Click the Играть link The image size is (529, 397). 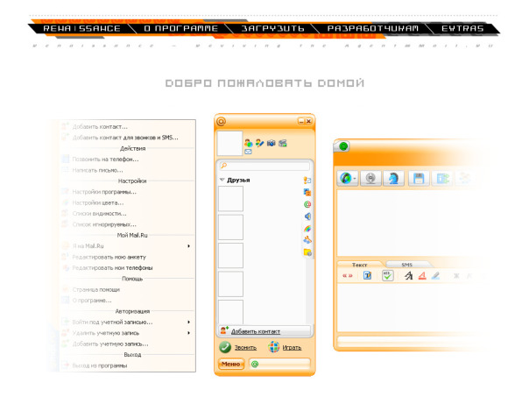[292, 347]
